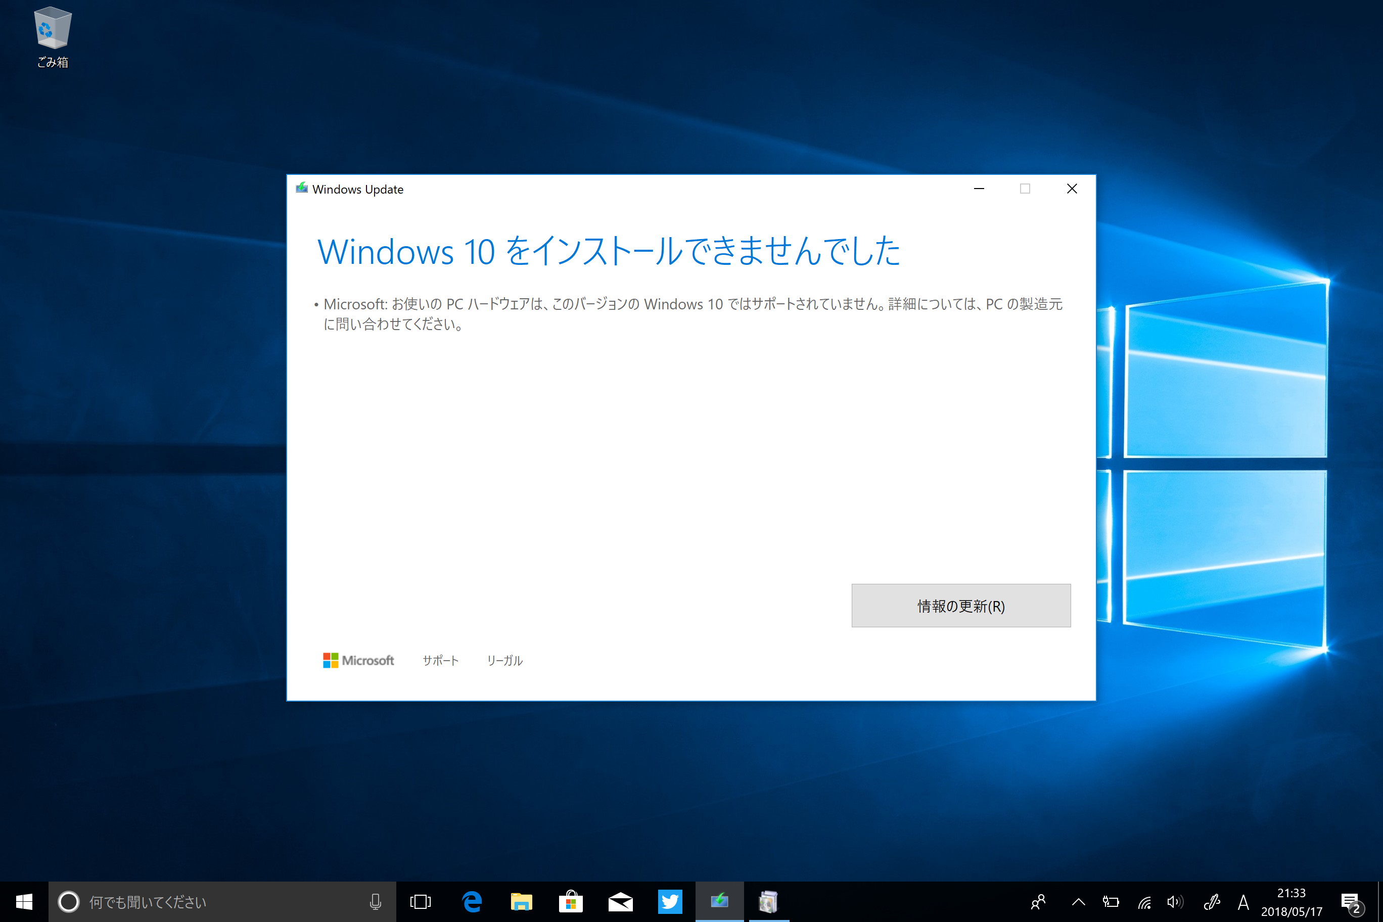Image resolution: width=1383 pixels, height=922 pixels.
Task: Click the Windows Update title bar icon
Action: click(302, 188)
